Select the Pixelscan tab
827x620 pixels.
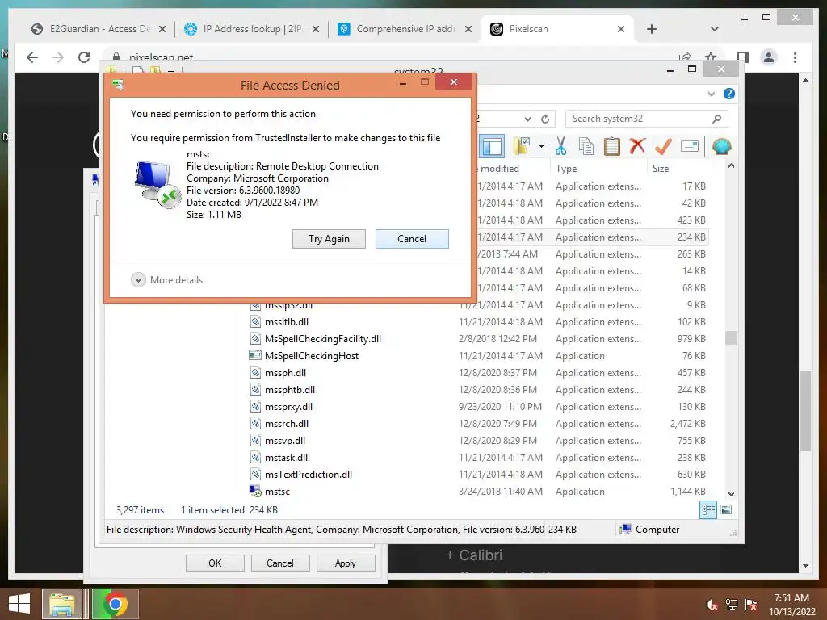click(556, 29)
